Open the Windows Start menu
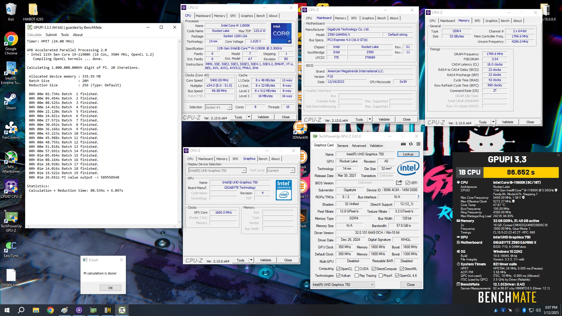 [x=7, y=310]
